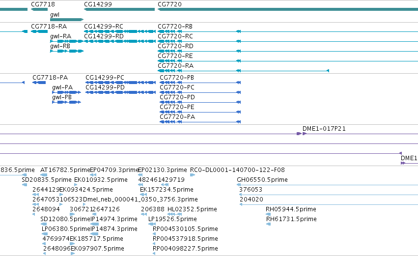Select protein gwl-PB

pyautogui.click(x=62, y=97)
